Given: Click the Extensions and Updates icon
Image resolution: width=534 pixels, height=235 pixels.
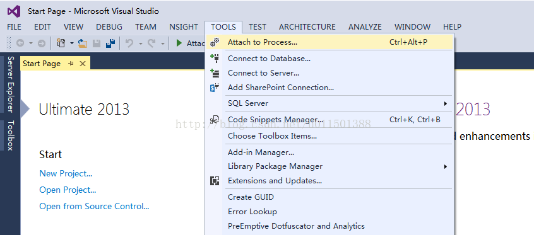Looking at the screenshot, I should coord(215,181).
